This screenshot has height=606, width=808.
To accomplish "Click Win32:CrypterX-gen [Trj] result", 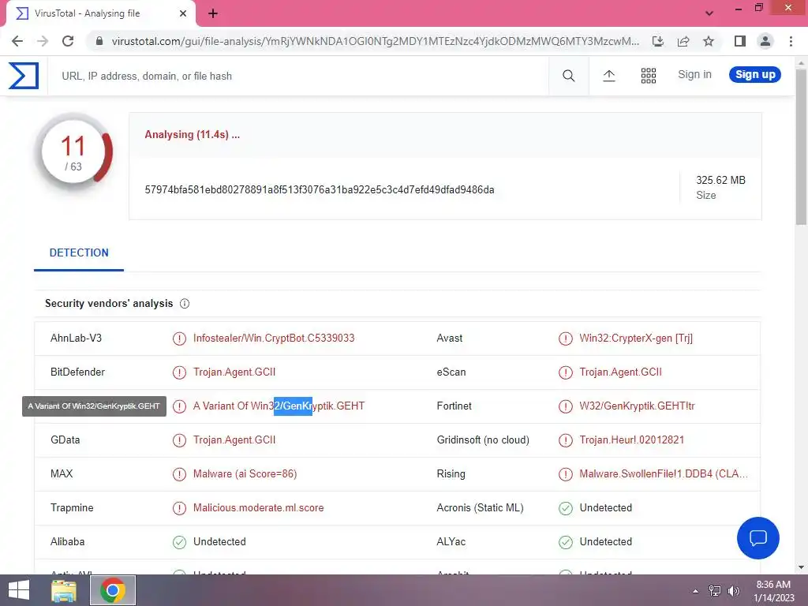I will [x=636, y=339].
